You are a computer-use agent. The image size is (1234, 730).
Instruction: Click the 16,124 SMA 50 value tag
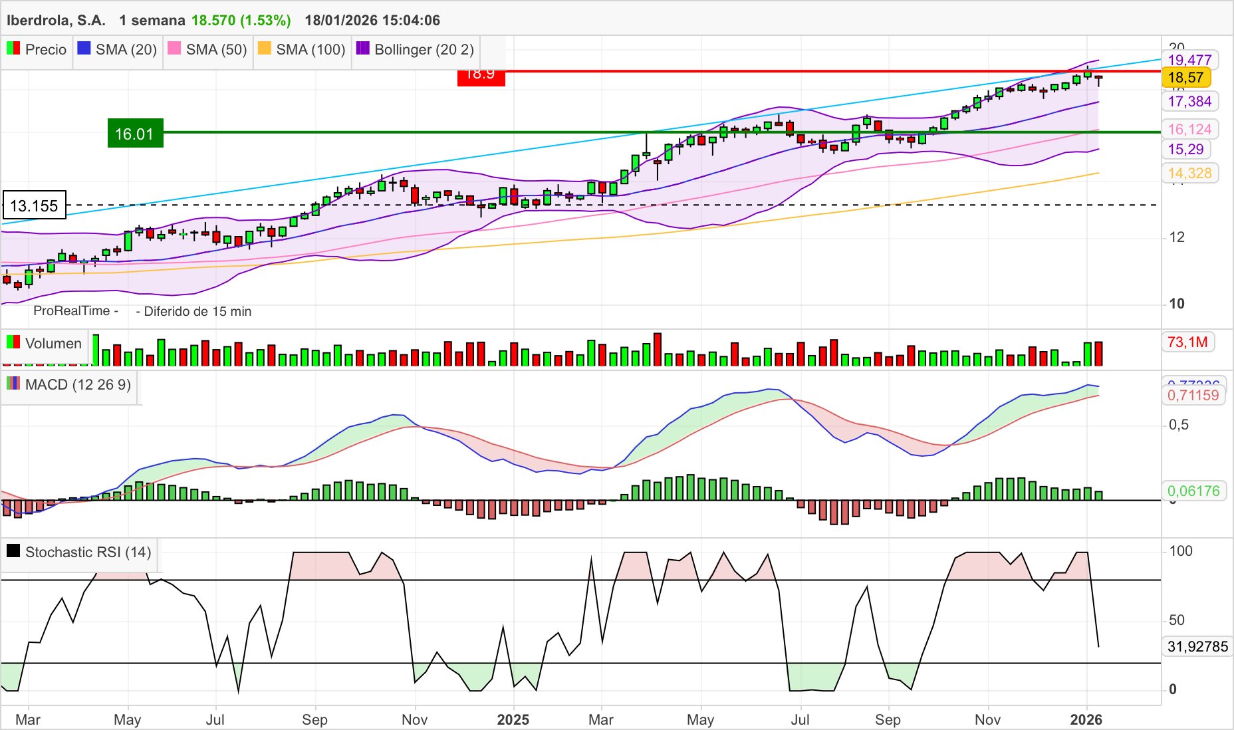click(1189, 130)
